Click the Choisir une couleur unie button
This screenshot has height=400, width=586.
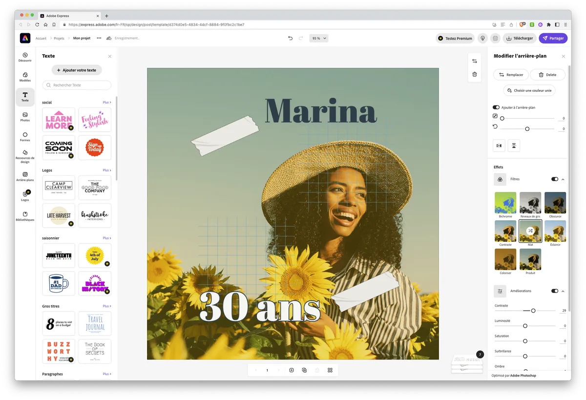coord(529,90)
